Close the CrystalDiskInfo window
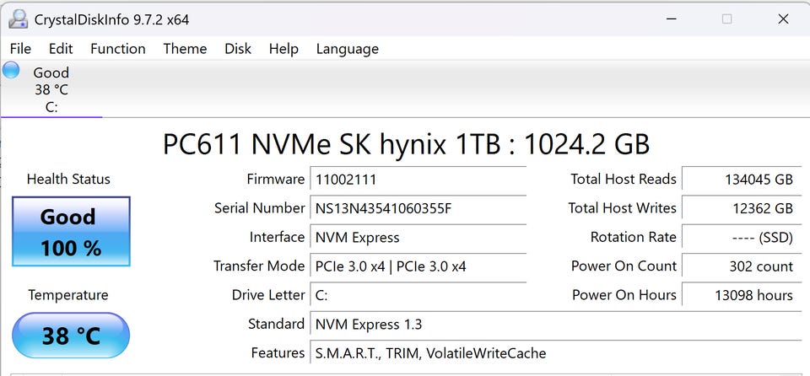The width and height of the screenshot is (810, 376). pos(783,19)
